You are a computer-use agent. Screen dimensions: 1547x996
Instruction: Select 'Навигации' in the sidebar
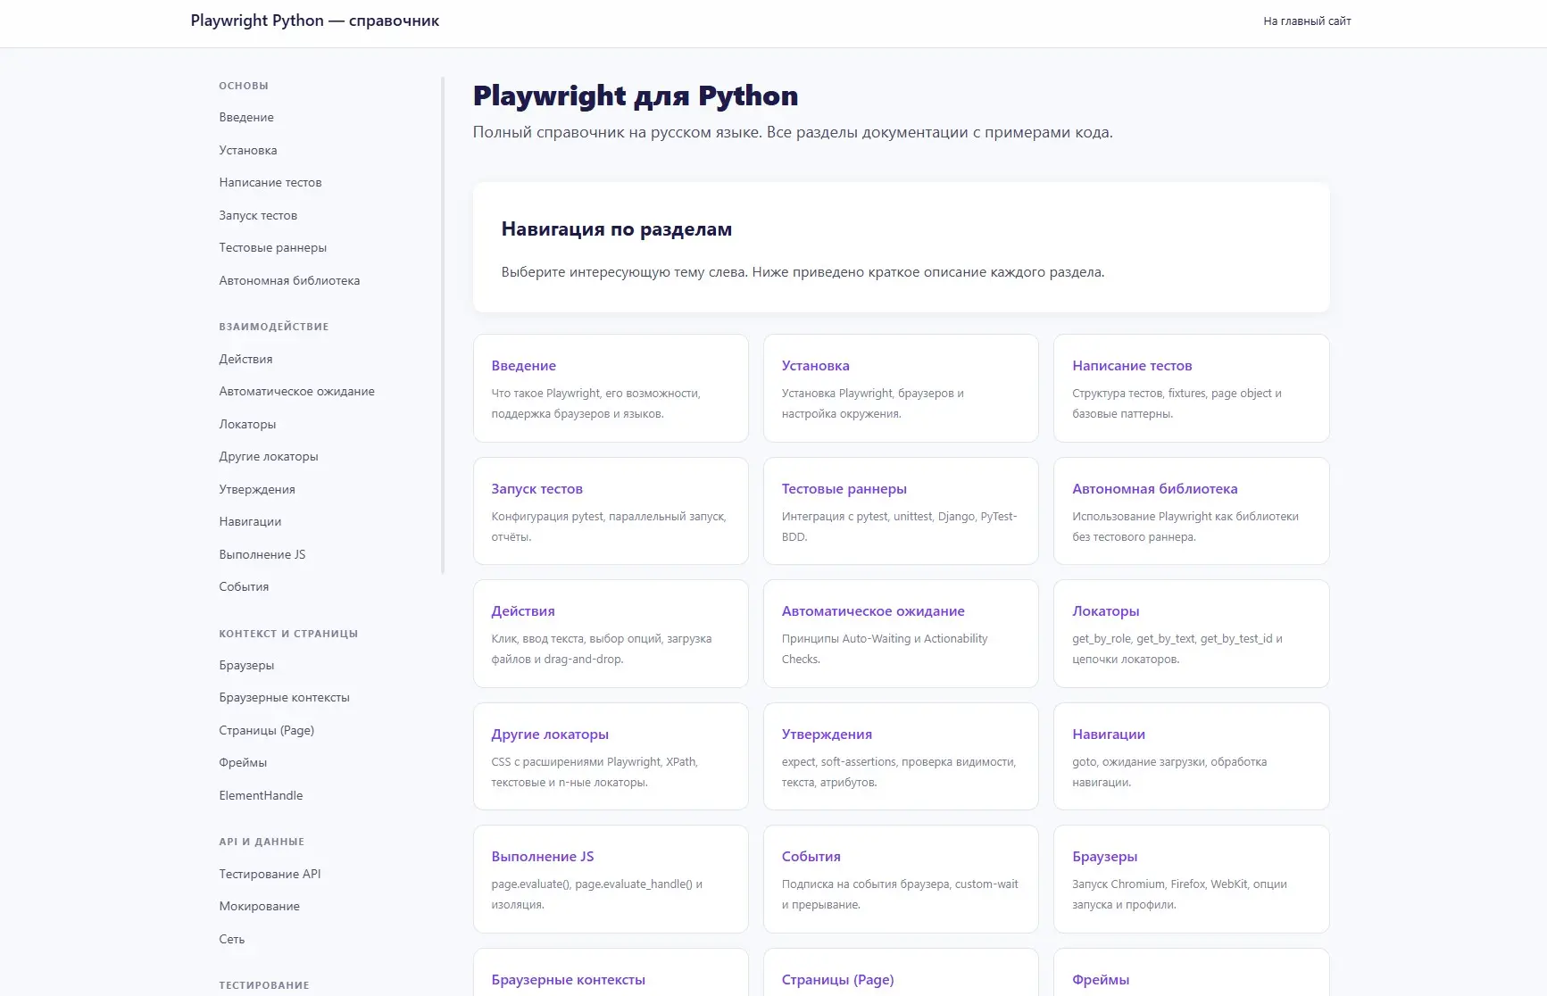[250, 521]
